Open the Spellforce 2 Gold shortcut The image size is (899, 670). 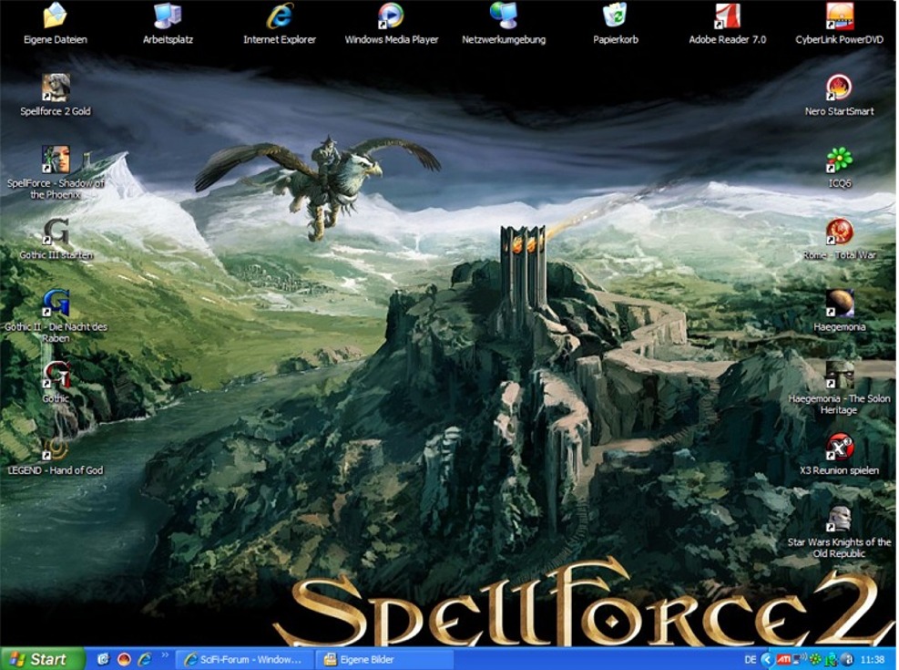tap(56, 88)
